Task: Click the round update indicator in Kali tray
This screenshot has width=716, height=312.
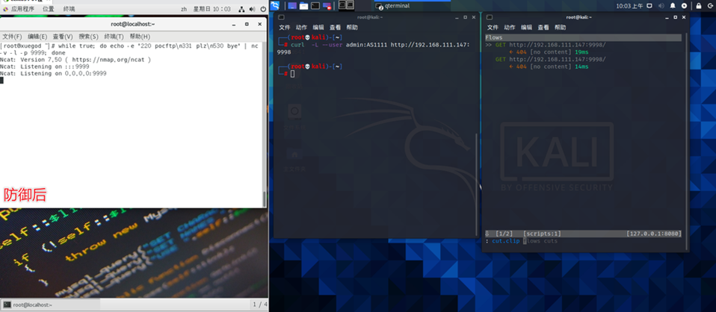Action: click(684, 6)
